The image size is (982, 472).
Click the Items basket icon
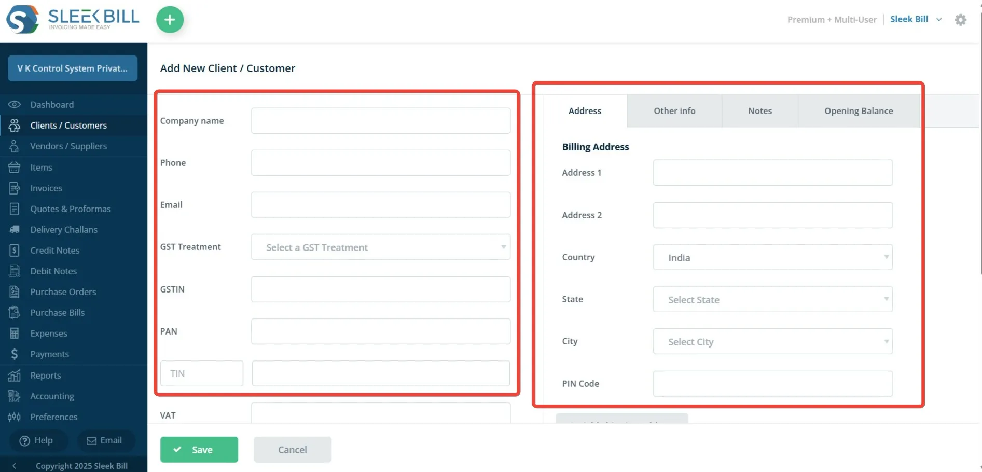(15, 167)
